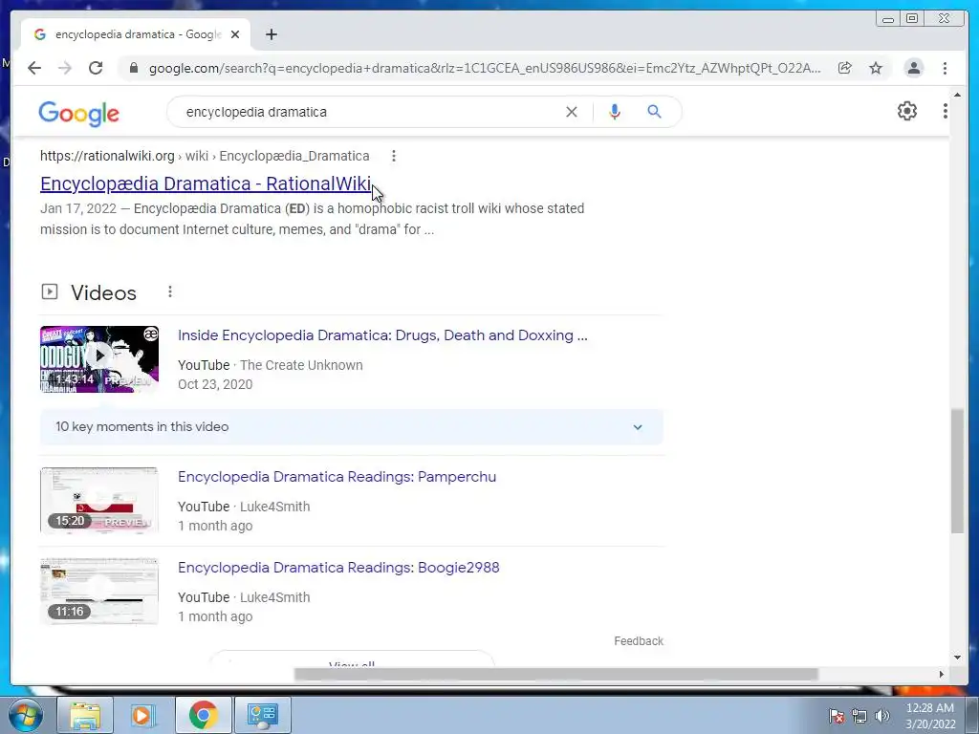Play the 11:16 Boogie2988 video thumbnail
979x734 pixels.
[x=99, y=591]
